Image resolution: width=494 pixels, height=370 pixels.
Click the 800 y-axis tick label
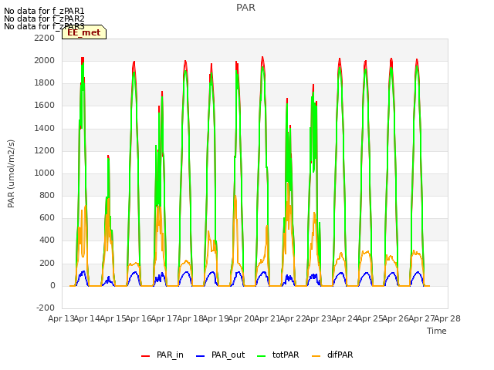coord(47,195)
